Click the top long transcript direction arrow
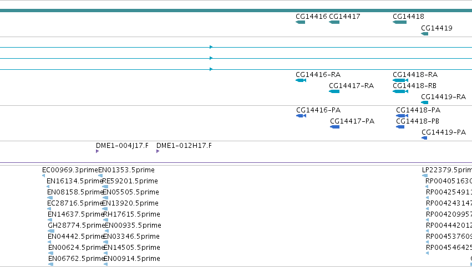Screen dimensions: 472x267 click(211, 47)
